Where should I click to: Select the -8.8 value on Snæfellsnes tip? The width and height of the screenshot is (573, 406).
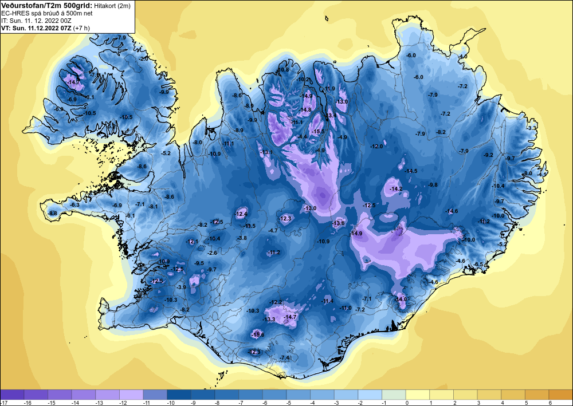53,213
